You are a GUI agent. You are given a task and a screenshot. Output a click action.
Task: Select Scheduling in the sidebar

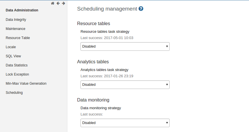click(x=14, y=93)
